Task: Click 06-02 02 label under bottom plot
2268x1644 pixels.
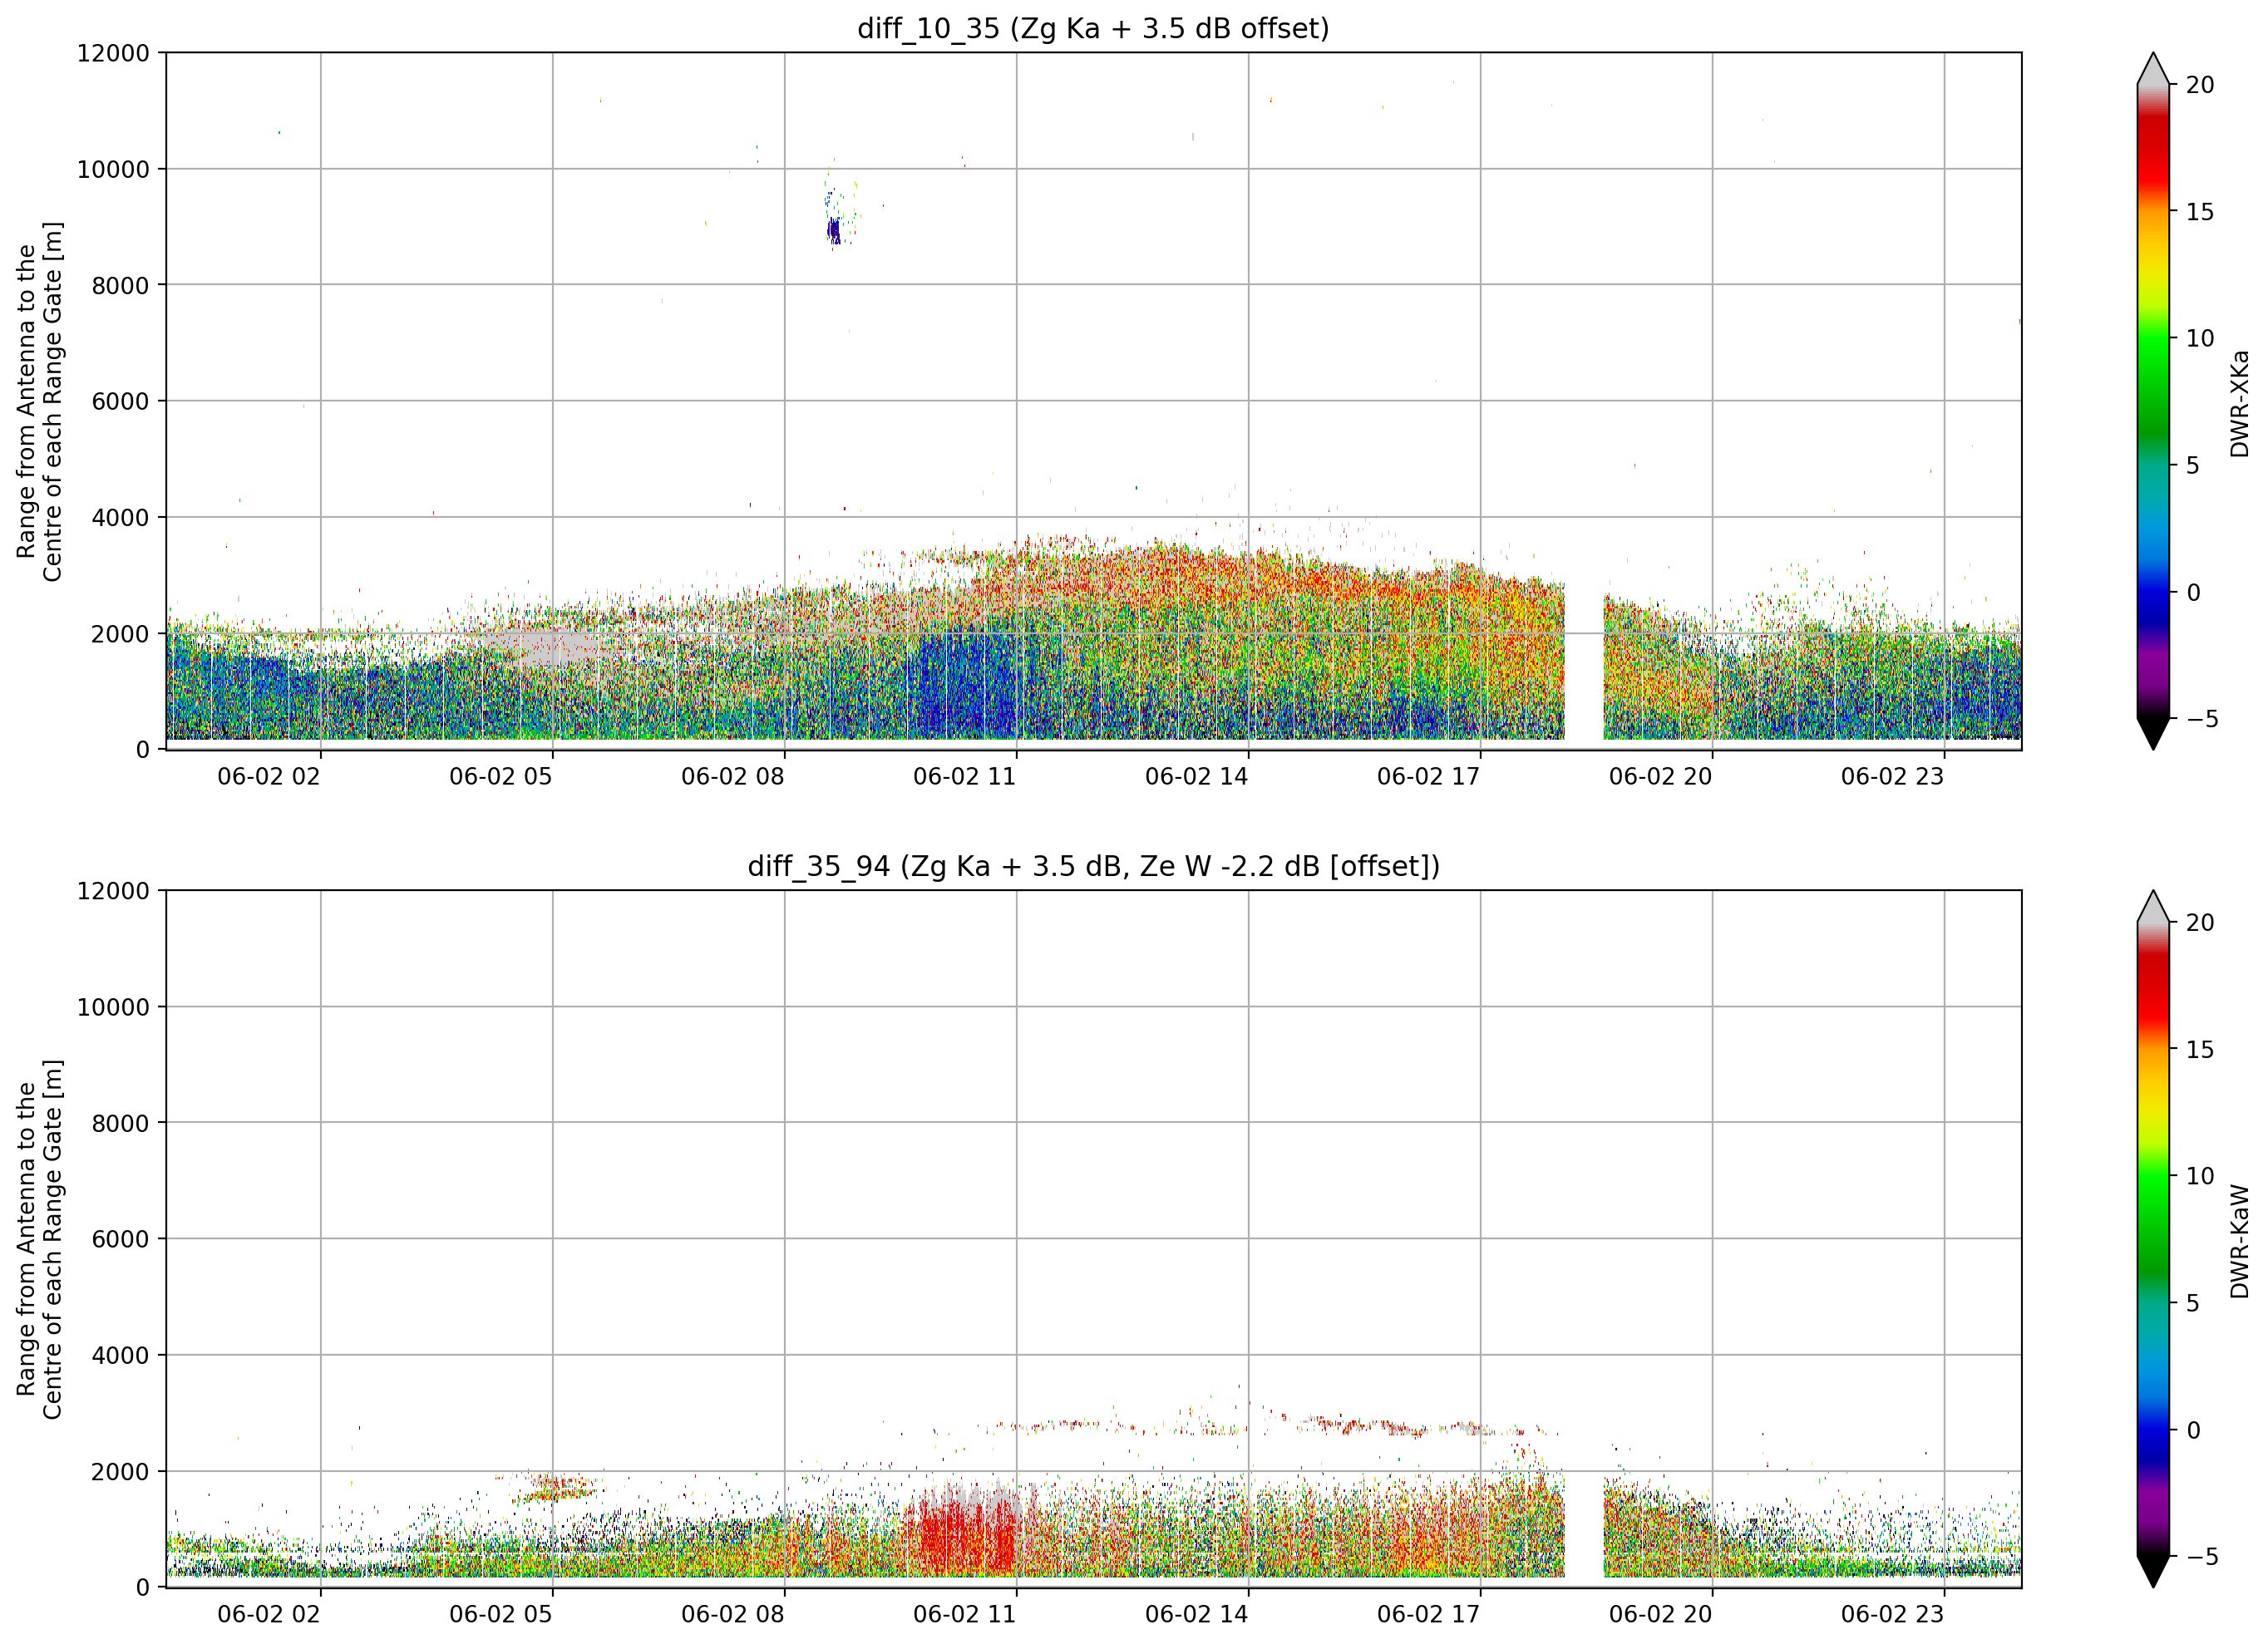Action: pyautogui.click(x=269, y=1614)
